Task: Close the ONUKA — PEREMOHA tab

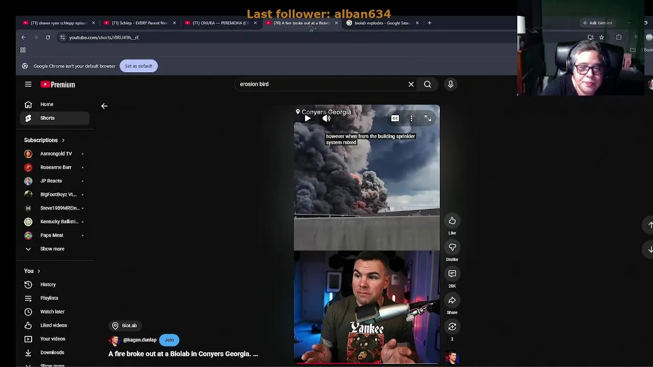Action: (255, 23)
